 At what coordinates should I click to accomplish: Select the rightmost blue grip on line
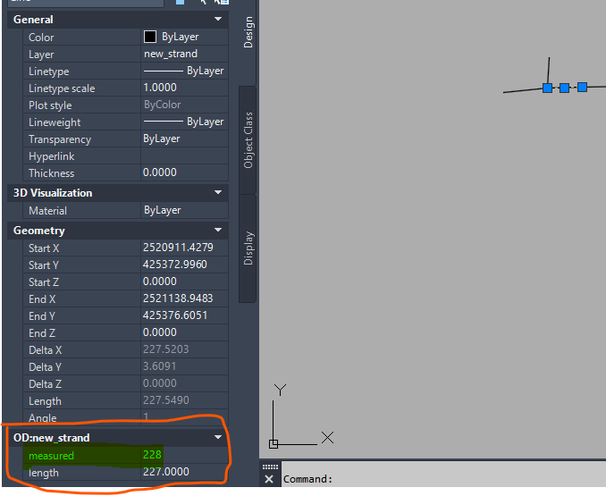tap(583, 87)
